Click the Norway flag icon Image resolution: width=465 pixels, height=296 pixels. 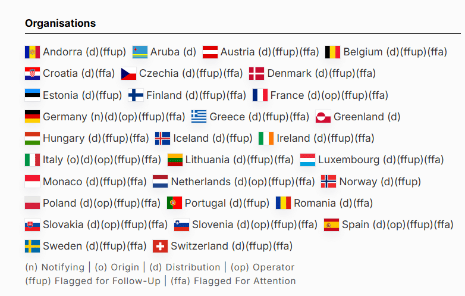coord(328,182)
